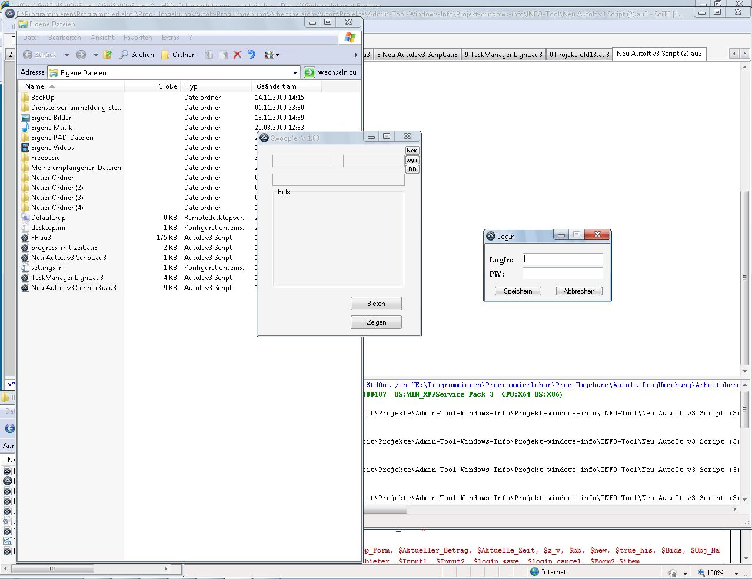The image size is (752, 579).
Task: Click the blue Undo arrow icon
Action: pyautogui.click(x=251, y=55)
